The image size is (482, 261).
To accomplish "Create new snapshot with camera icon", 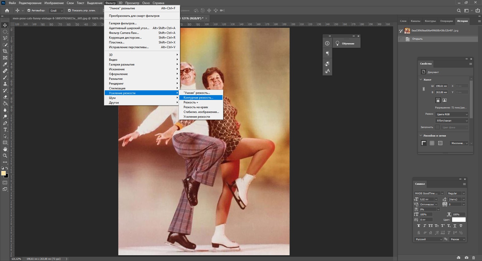I will [x=466, y=257].
